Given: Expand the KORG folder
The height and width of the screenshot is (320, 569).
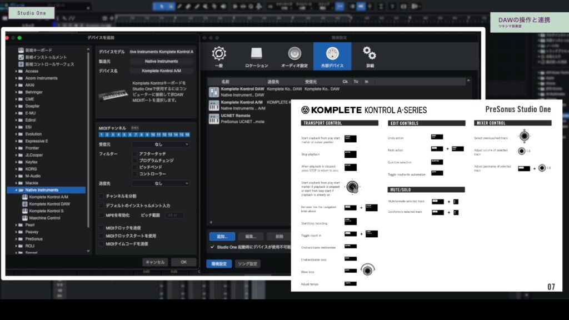Looking at the screenshot, I should point(16,169).
